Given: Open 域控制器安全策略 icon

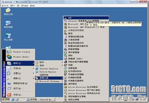Looking at the screenshot, I should tap(65, 96).
